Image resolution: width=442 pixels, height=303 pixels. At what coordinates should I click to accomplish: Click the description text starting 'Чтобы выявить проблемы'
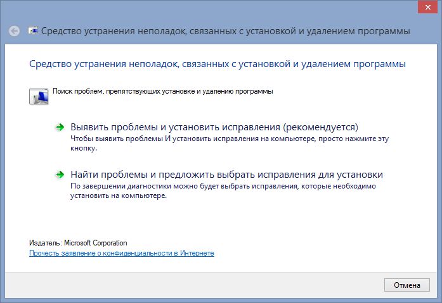(228, 137)
